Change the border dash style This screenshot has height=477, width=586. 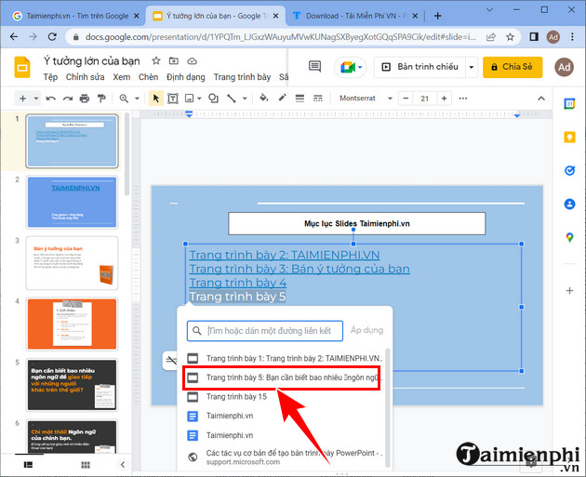pyautogui.click(x=318, y=99)
